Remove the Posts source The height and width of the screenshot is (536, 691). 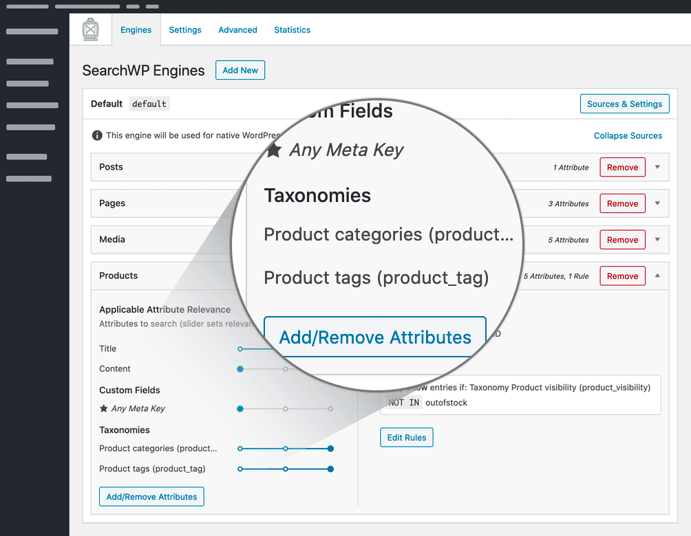pyautogui.click(x=622, y=167)
